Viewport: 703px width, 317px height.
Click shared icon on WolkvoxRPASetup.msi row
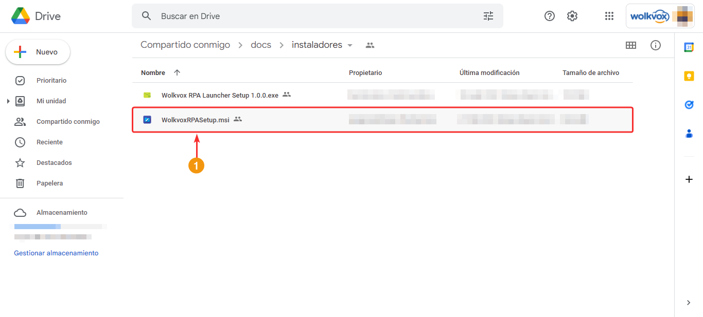pyautogui.click(x=238, y=119)
